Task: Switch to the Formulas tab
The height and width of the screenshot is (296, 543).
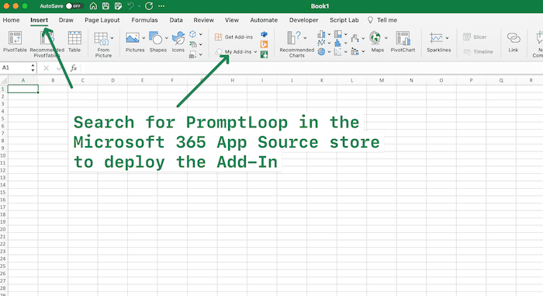Action: coord(144,20)
